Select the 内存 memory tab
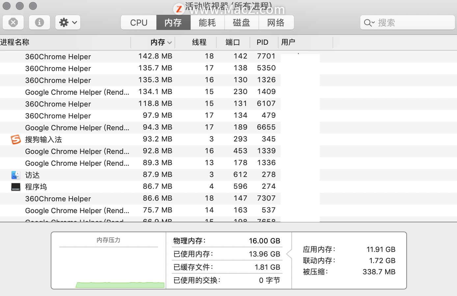The height and width of the screenshot is (296, 457). point(173,22)
